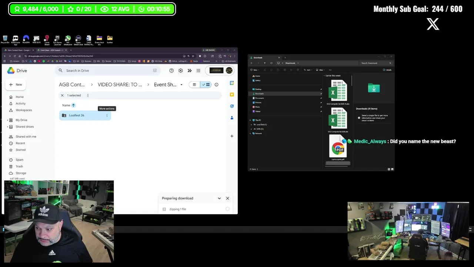Open Google Tasks side panel icon
Viewport: 474px width, 267px height.
[x=232, y=106]
